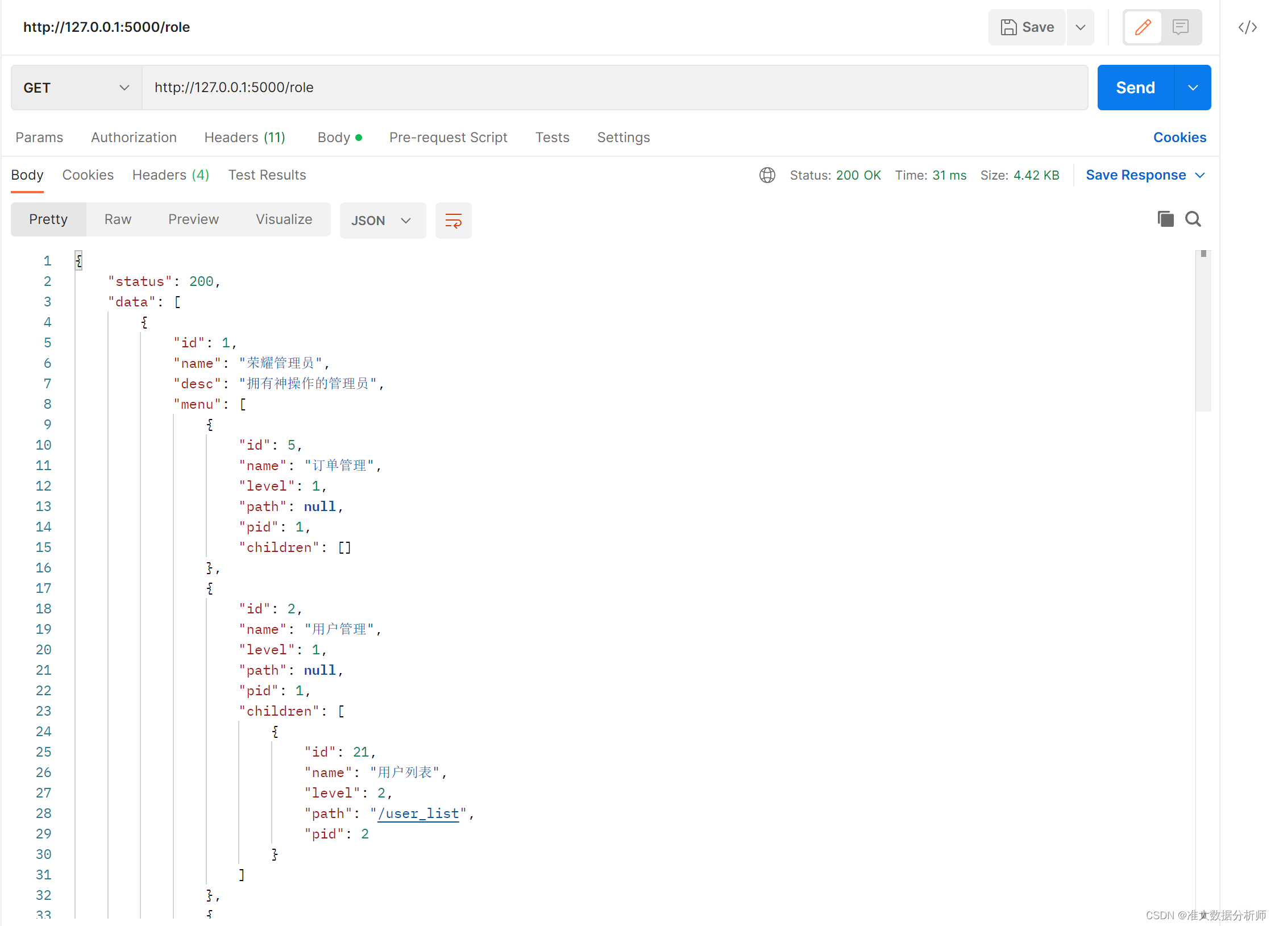Screen dimensions: 1275x926
Task: Open the Pre-request Script tab
Action: tap(448, 138)
